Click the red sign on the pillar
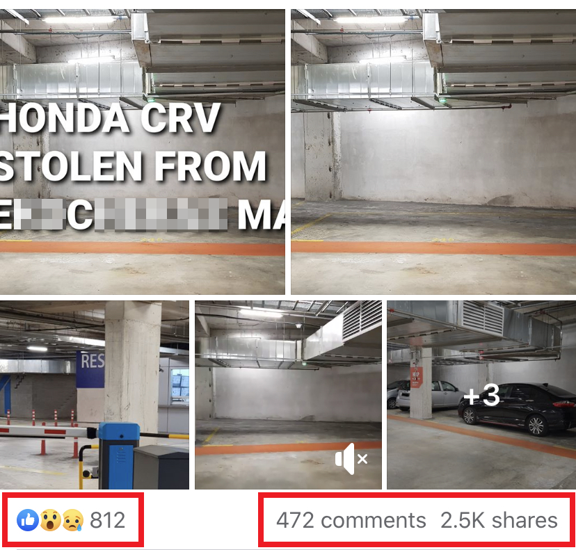Image resolution: width=576 pixels, height=550 pixels. 417,376
